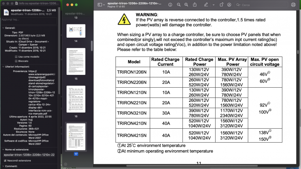
Task: Zoom out using the minus magnifier icon
Action: [x=178, y=5]
